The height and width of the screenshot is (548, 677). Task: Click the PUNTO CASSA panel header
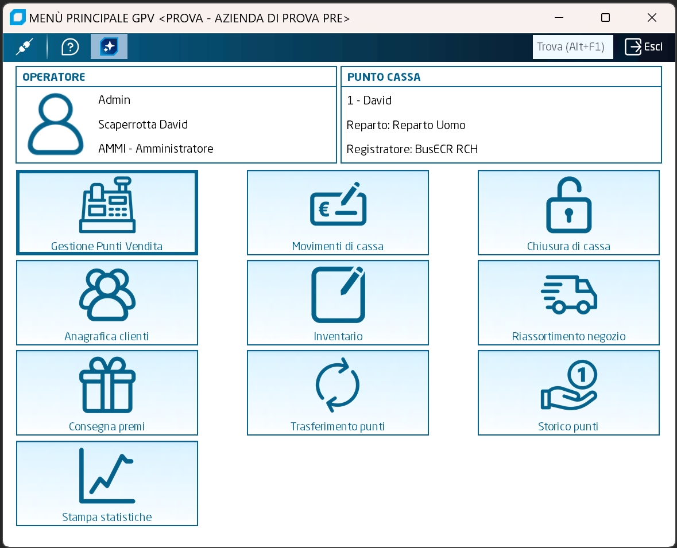tap(384, 77)
